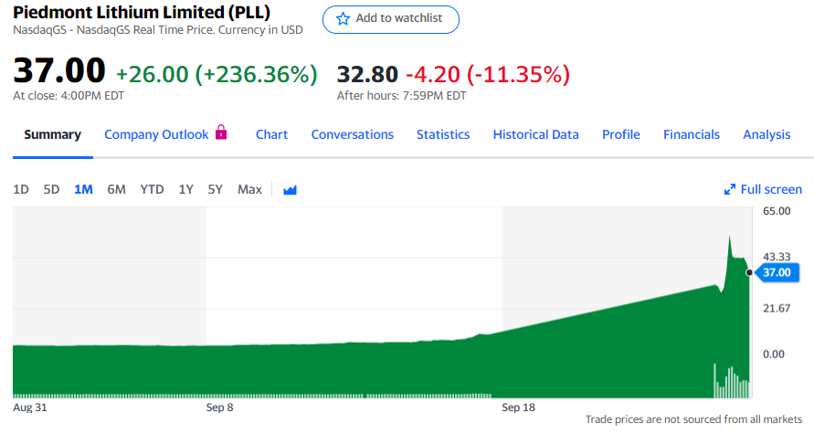Switch chart type with the area chart icon

click(x=291, y=190)
